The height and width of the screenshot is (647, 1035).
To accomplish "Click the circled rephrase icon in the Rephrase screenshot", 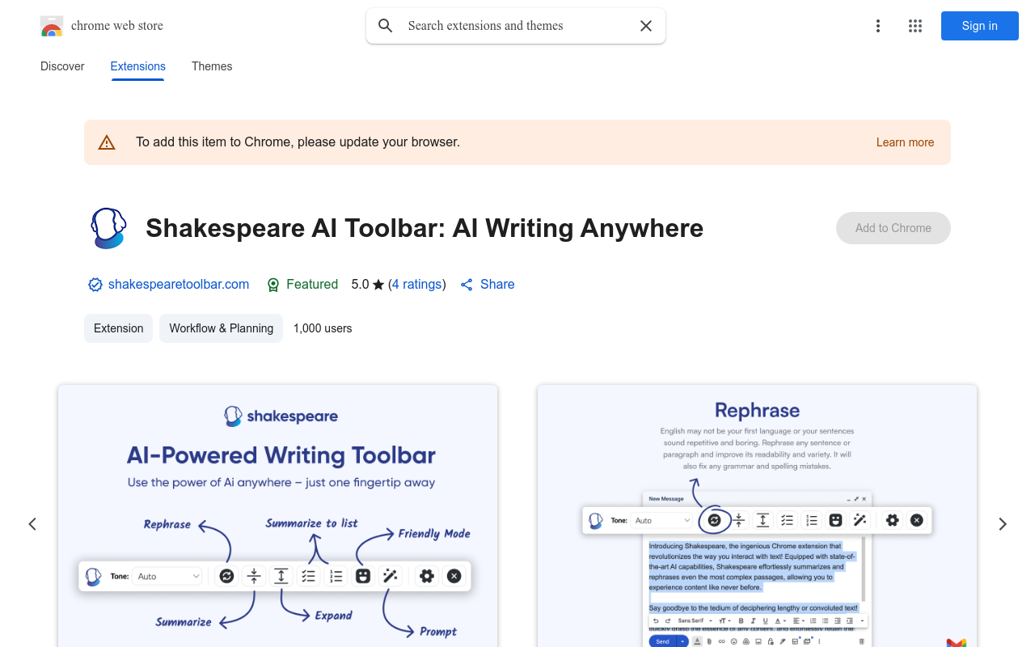I will coord(714,521).
